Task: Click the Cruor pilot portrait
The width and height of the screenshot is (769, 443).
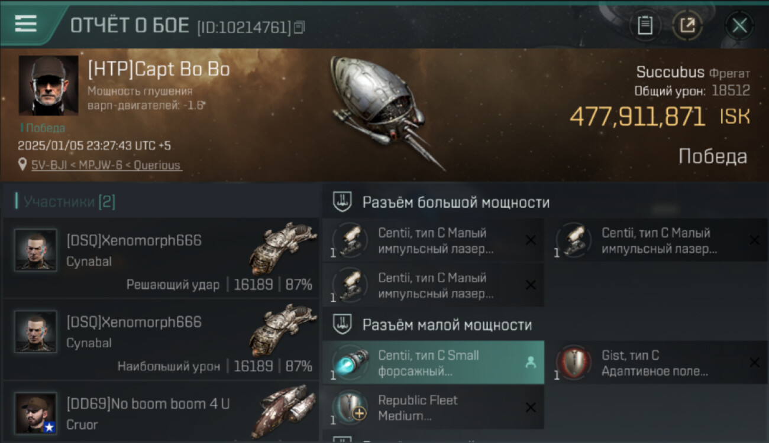Action: 35,413
